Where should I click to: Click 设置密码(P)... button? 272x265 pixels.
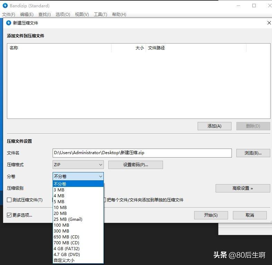pyautogui.click(x=136, y=165)
